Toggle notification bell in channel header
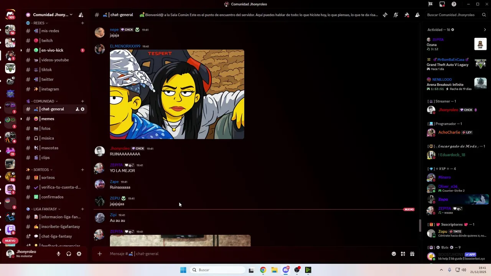 point(396,15)
